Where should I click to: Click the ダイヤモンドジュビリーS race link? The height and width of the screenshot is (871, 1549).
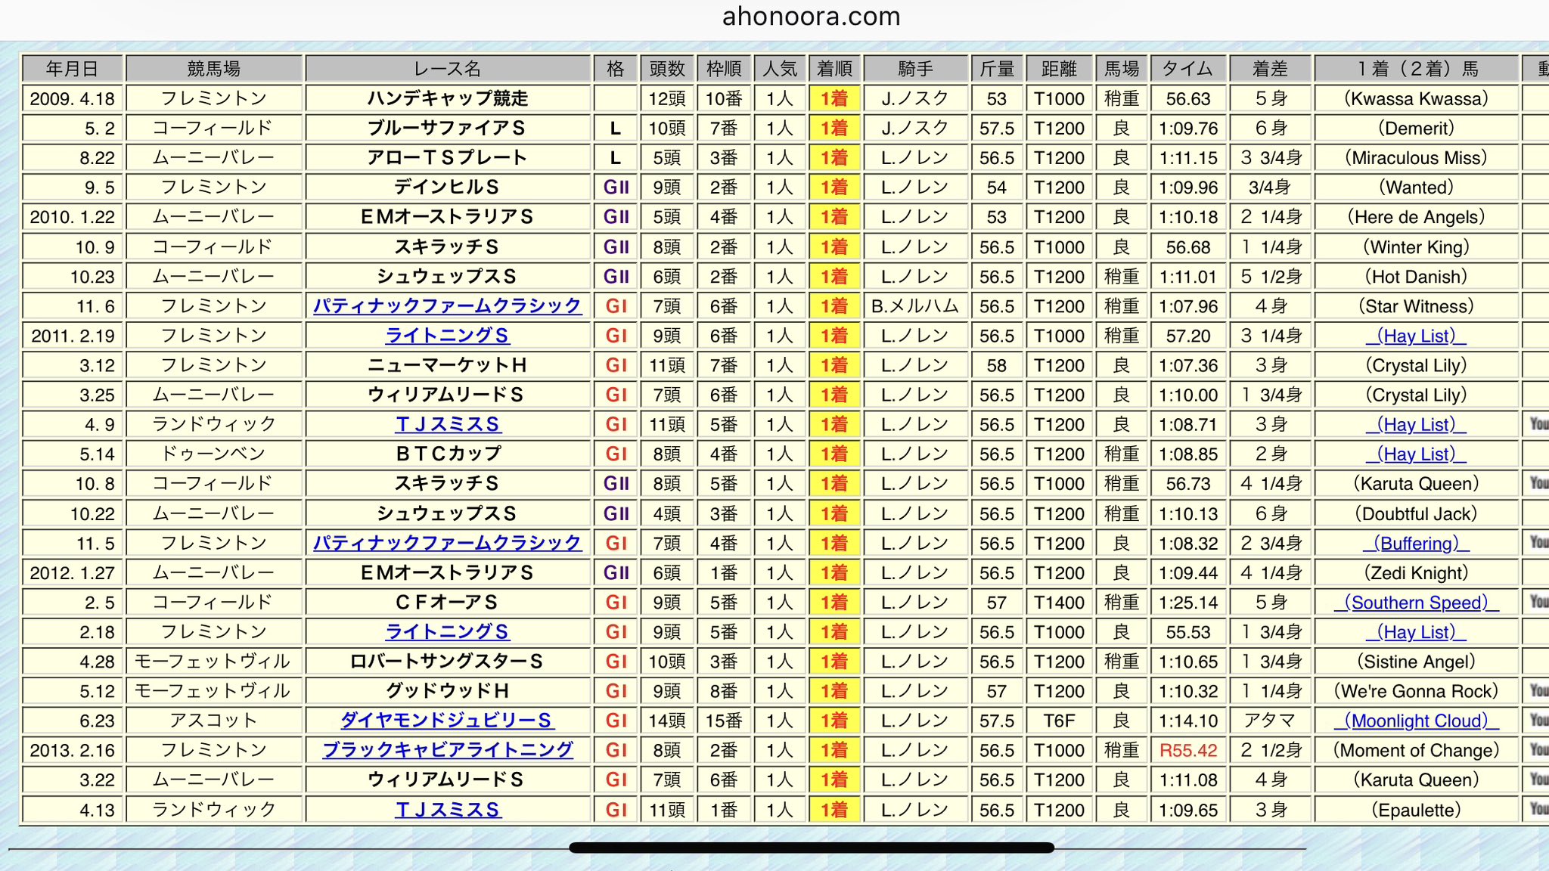pos(447,721)
